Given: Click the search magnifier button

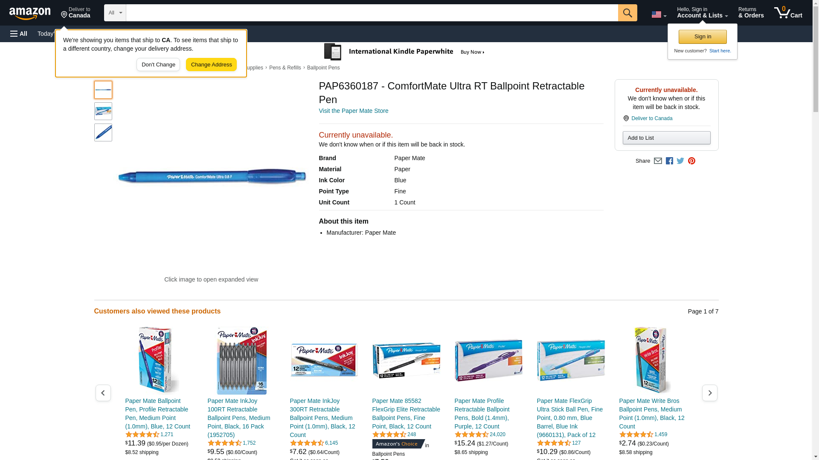Looking at the screenshot, I should (x=627, y=13).
